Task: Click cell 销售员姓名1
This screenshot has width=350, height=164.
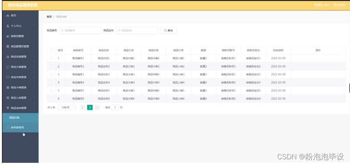Action: [x=253, y=58]
